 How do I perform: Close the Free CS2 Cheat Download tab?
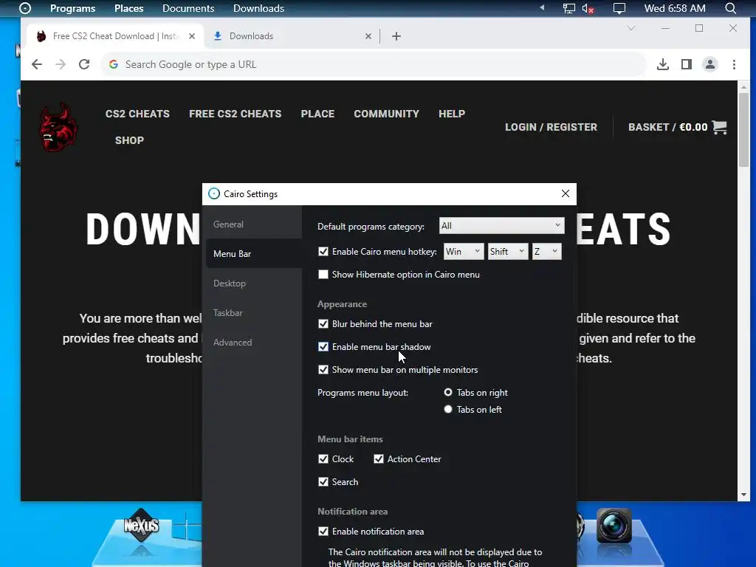tap(192, 36)
